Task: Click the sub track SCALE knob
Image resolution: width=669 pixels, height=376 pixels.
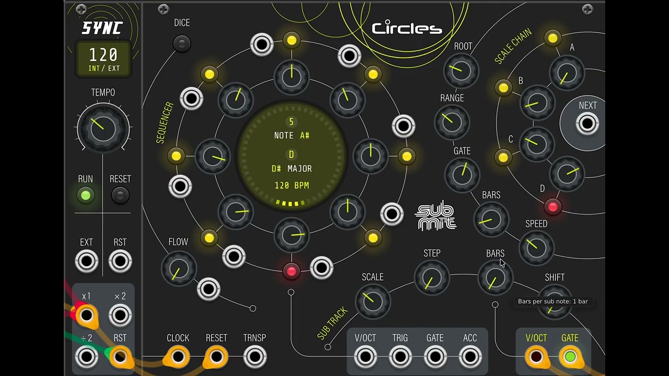Action: (x=373, y=301)
